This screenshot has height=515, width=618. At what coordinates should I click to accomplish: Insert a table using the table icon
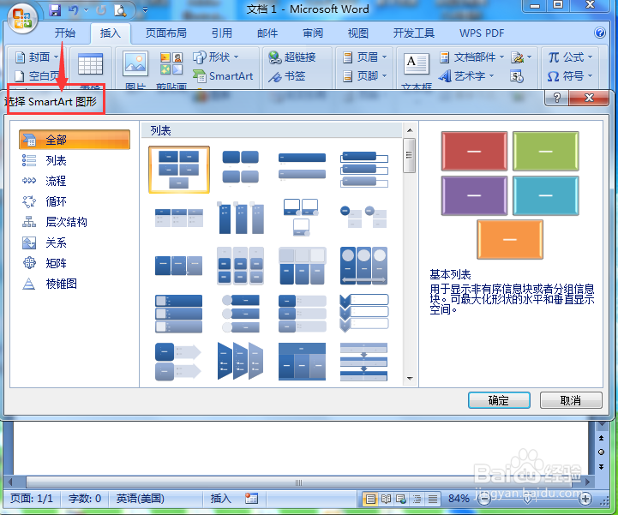click(x=90, y=63)
